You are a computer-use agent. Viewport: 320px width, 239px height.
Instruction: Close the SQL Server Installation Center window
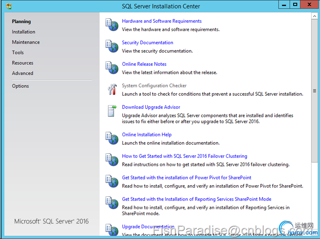[x=309, y=5]
